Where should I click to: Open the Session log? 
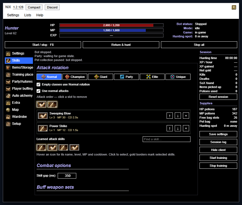218,142
